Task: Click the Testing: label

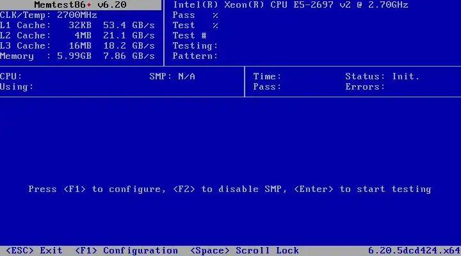Action: pos(195,46)
